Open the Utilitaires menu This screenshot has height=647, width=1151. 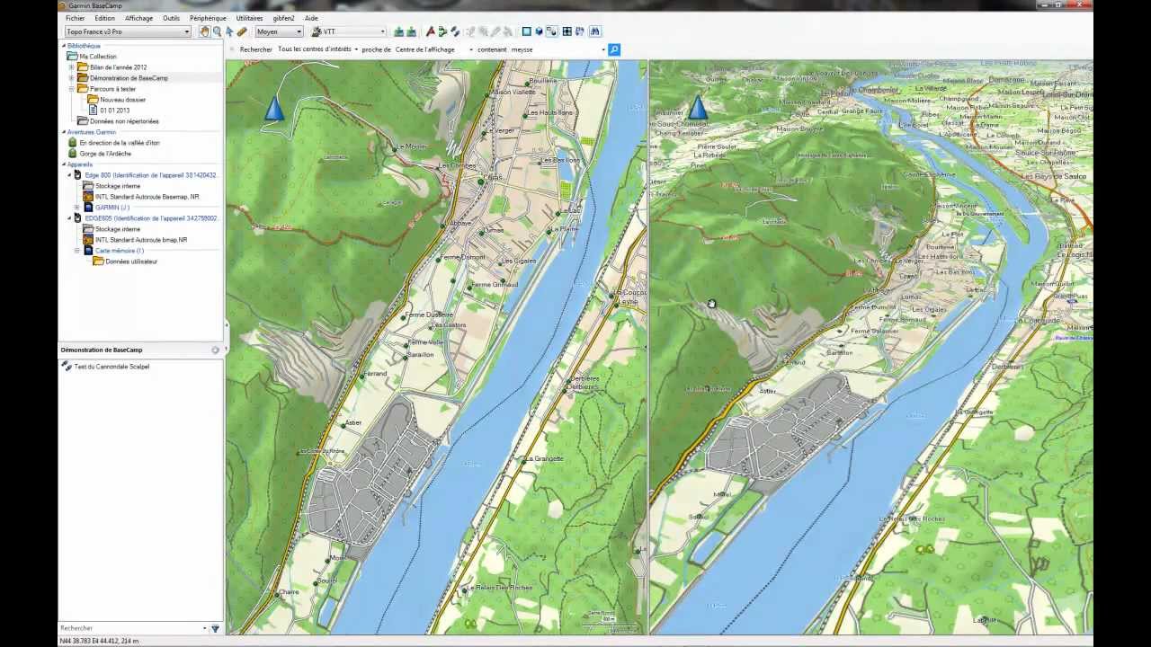[x=249, y=18]
